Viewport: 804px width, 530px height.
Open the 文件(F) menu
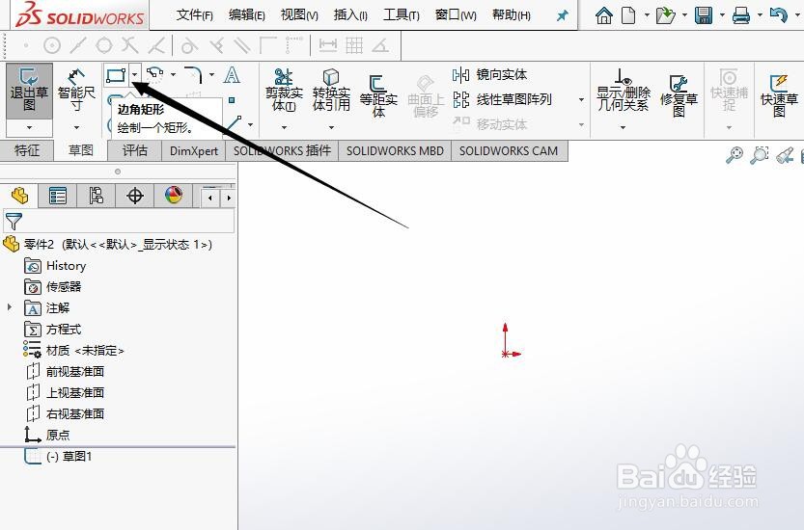[x=194, y=15]
